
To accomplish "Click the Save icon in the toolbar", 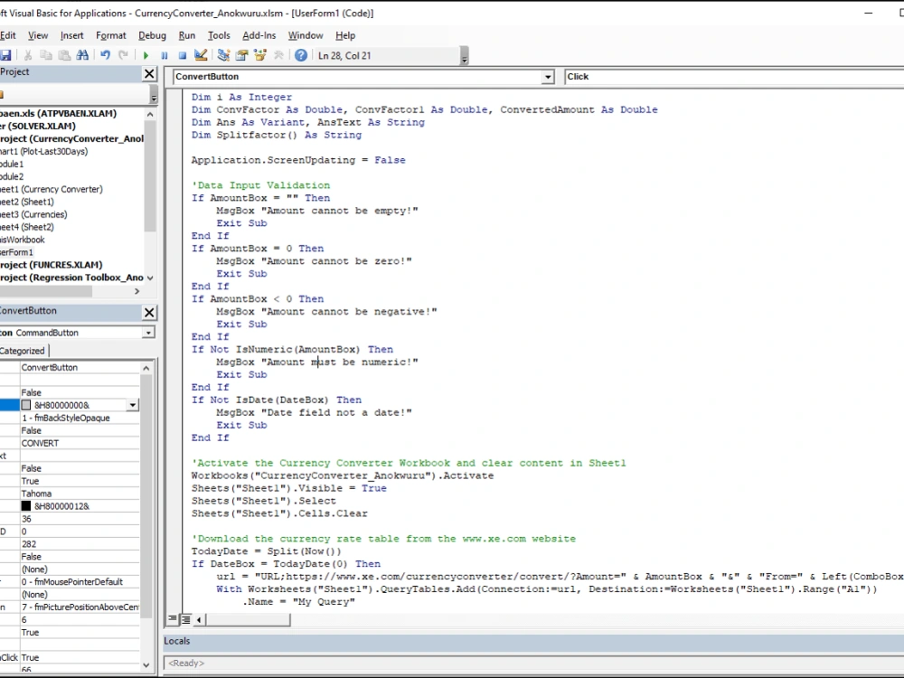I will (x=5, y=55).
